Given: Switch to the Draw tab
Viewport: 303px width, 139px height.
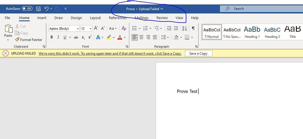Looking at the screenshot, I should (x=59, y=18).
